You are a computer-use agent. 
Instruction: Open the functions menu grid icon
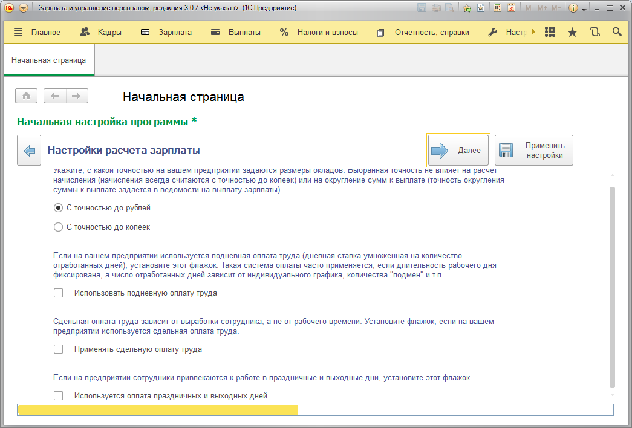coord(550,32)
